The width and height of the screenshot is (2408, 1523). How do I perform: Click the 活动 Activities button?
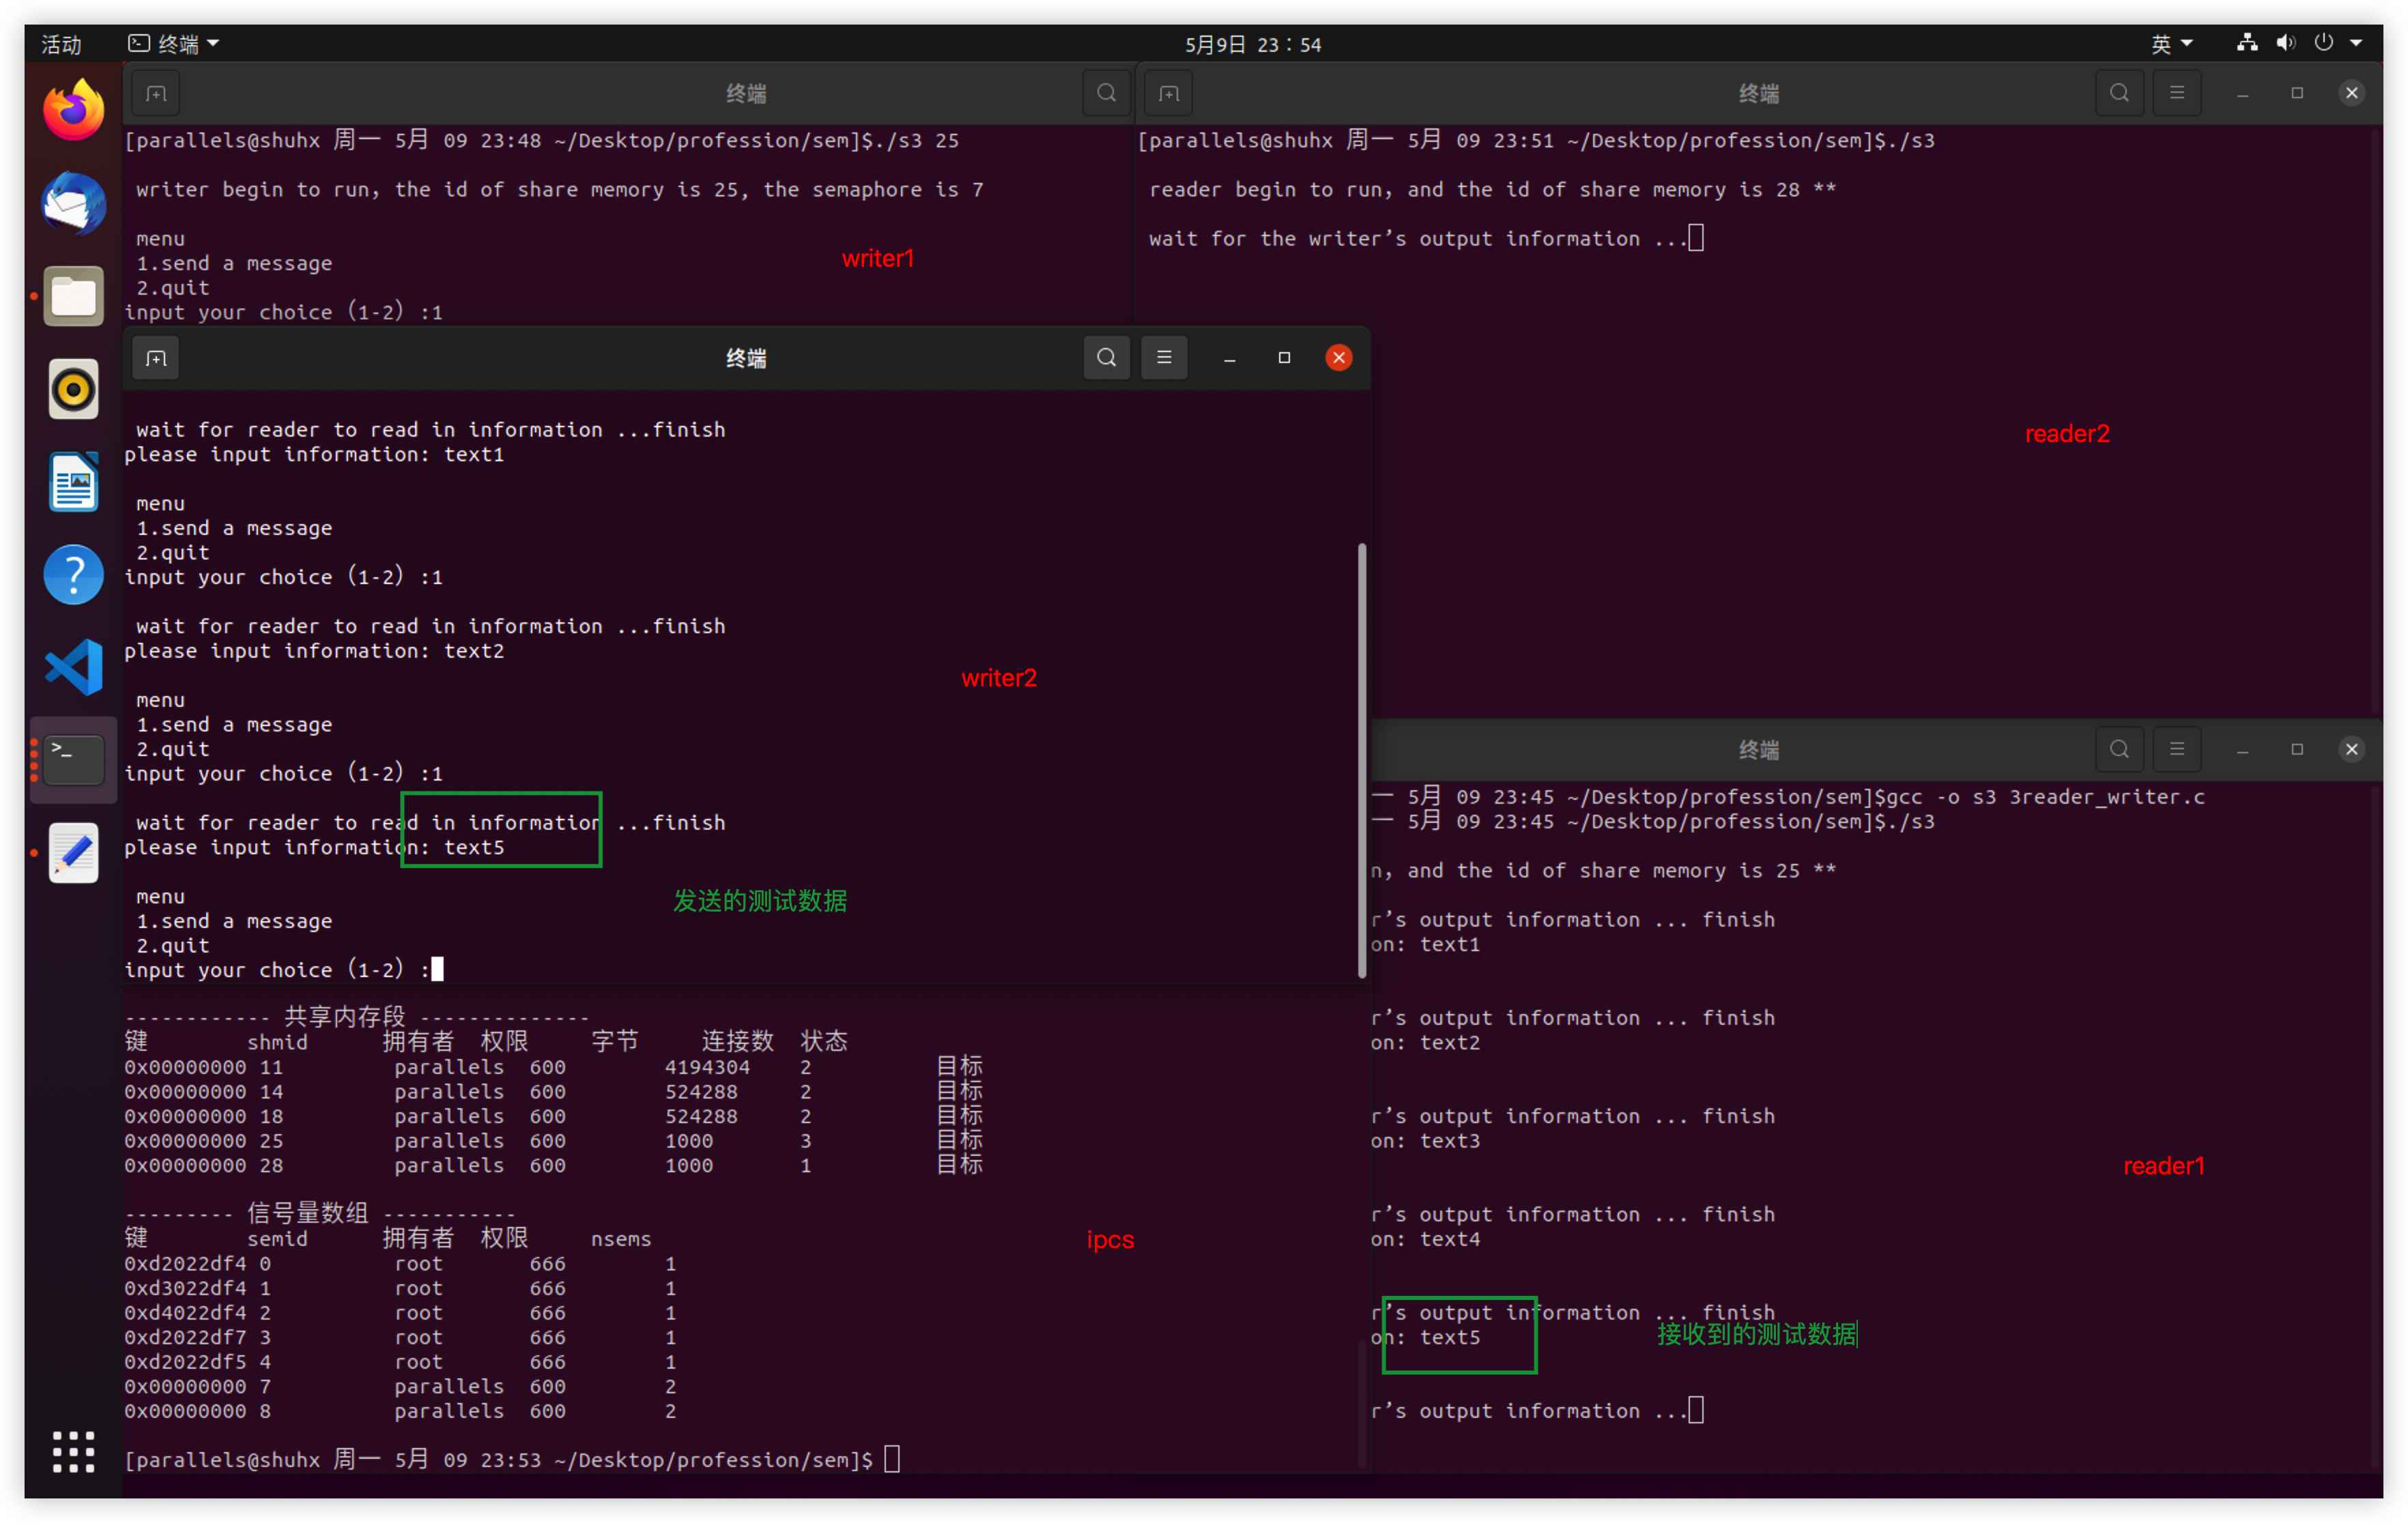click(x=61, y=44)
